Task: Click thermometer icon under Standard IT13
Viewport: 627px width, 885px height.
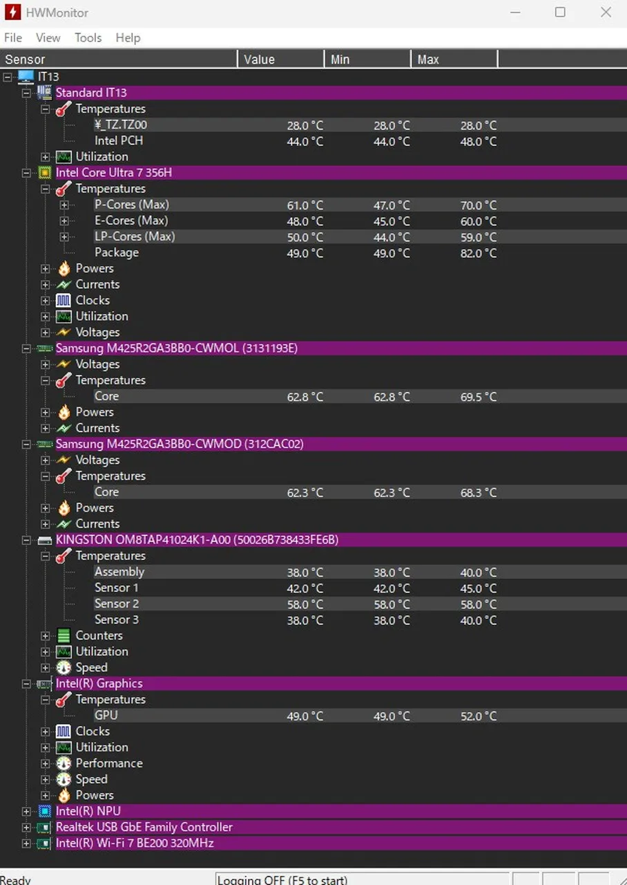Action: pyautogui.click(x=64, y=109)
